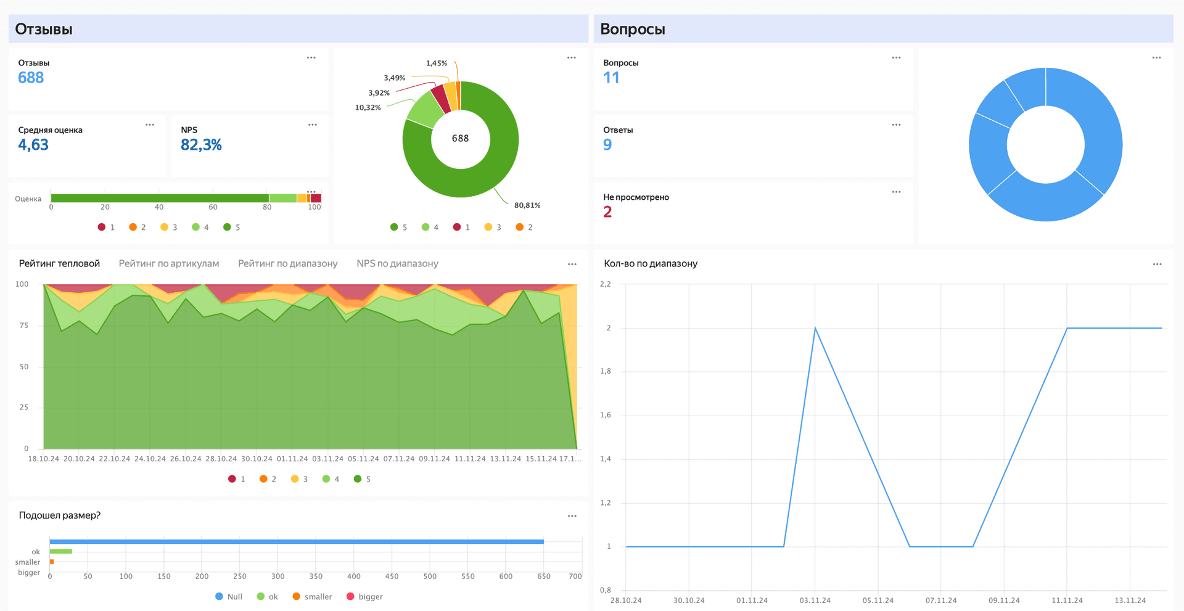Open the three-dot menu of the blue questions donut
The height and width of the screenshot is (611, 1184).
point(1157,57)
